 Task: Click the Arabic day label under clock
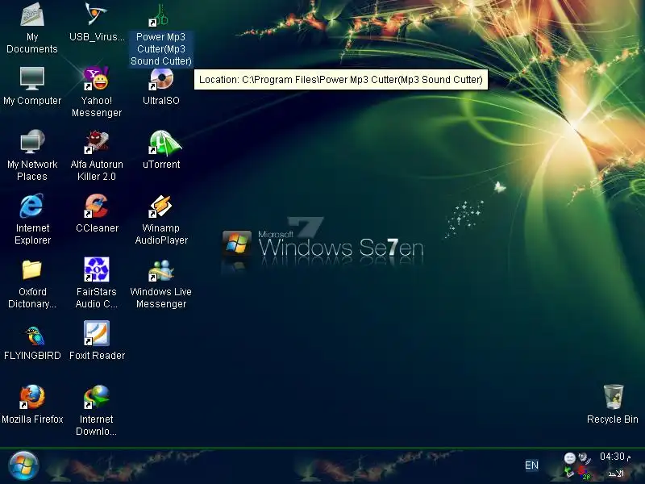(616, 474)
